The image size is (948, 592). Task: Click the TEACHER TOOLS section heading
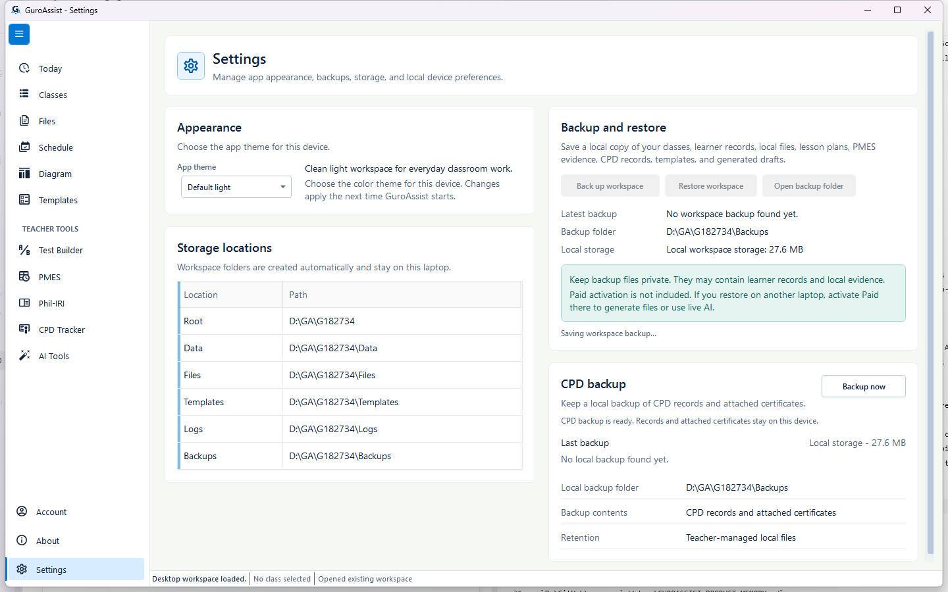coord(50,229)
